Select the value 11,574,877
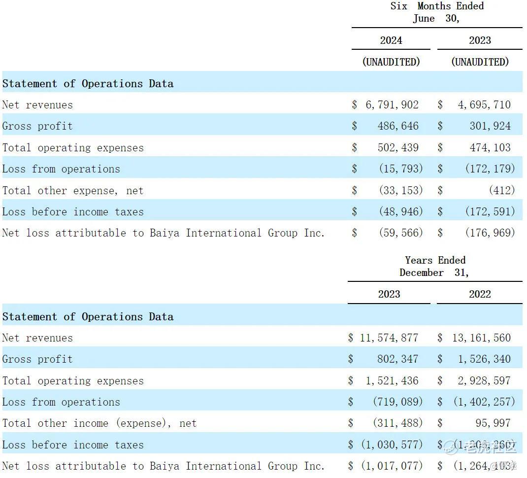This screenshot has height=478, width=527. 389,338
